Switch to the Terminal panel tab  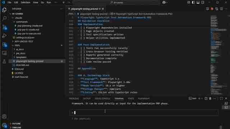pos(119,99)
